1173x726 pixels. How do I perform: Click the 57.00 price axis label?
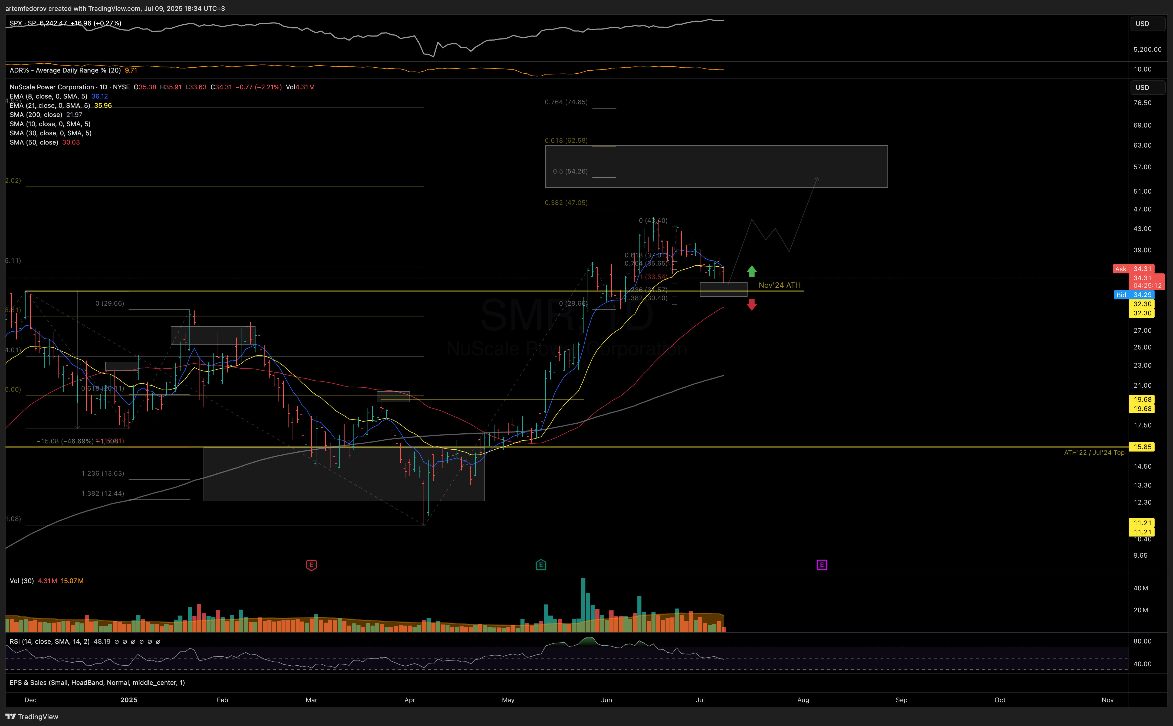[x=1142, y=167]
